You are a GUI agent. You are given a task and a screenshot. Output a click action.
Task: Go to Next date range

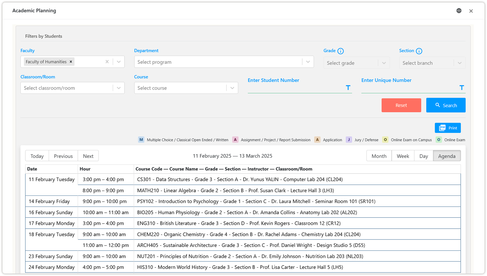88,156
